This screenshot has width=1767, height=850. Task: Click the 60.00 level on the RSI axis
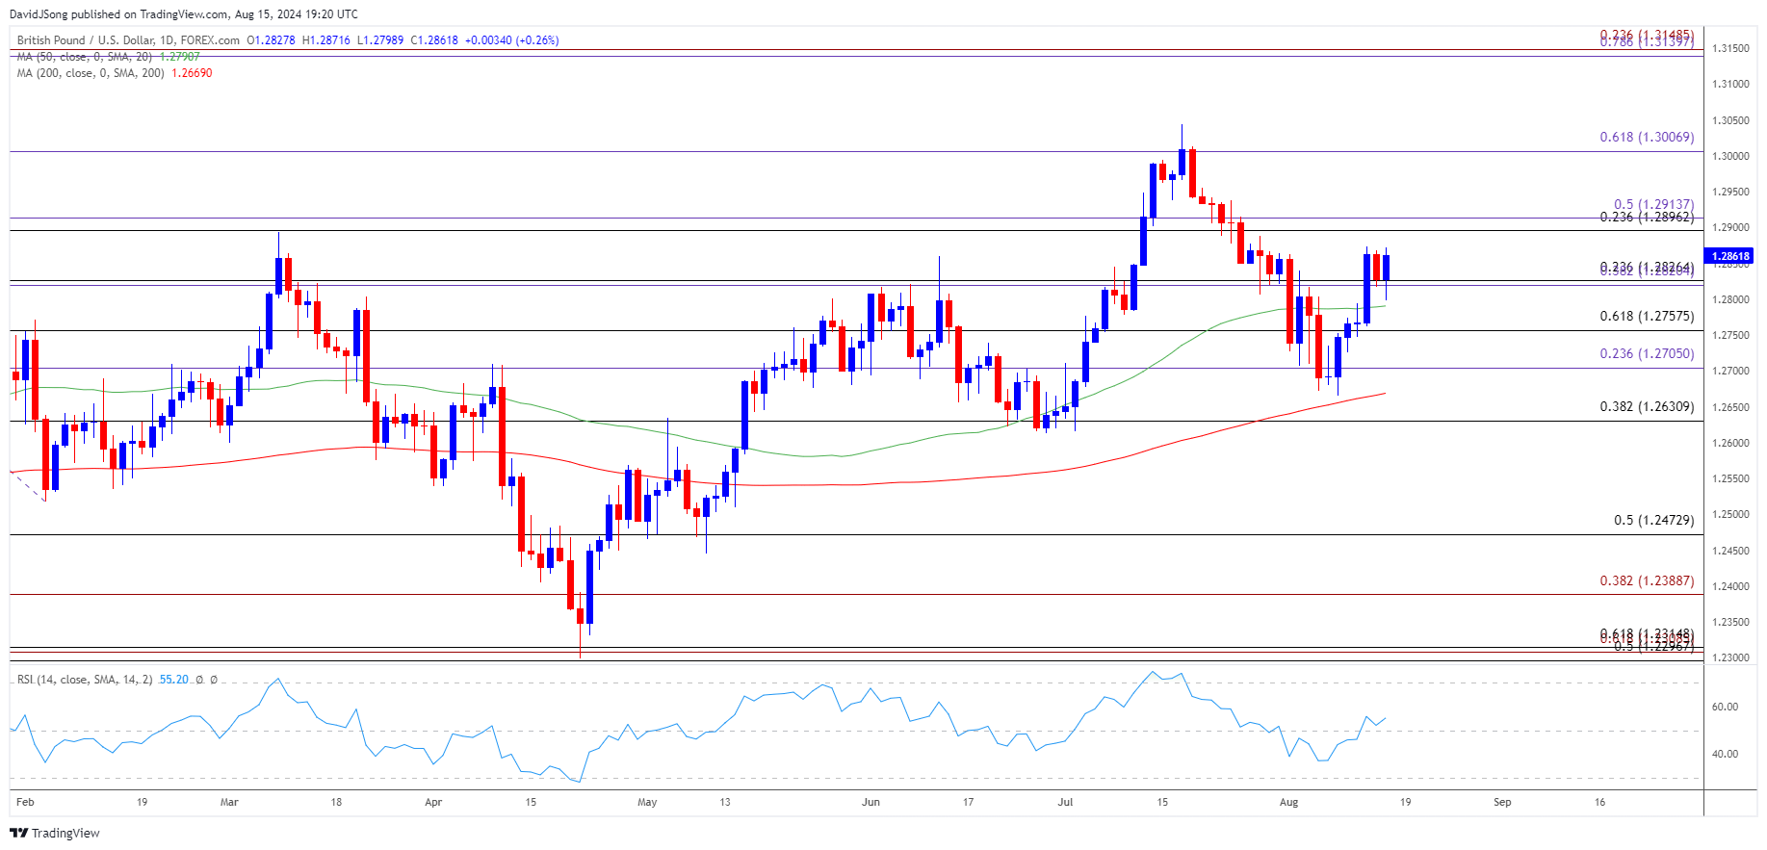pos(1725,707)
